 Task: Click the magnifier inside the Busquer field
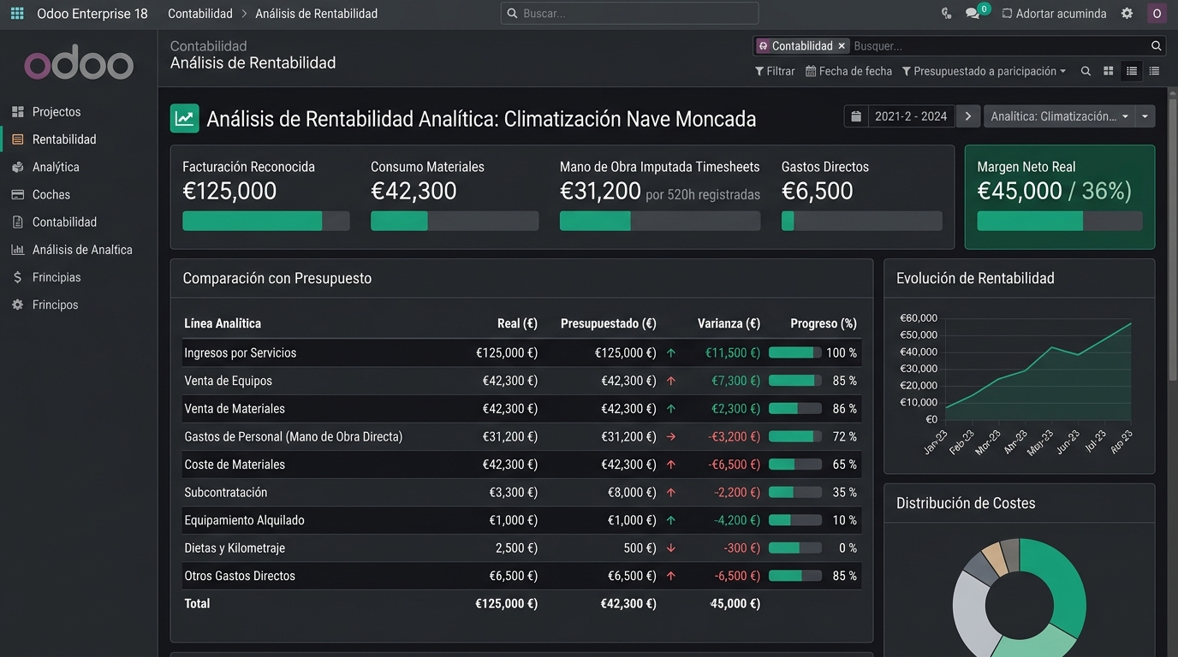1156,46
